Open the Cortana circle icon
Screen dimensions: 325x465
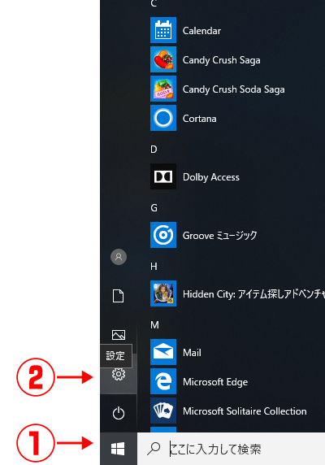tap(163, 118)
